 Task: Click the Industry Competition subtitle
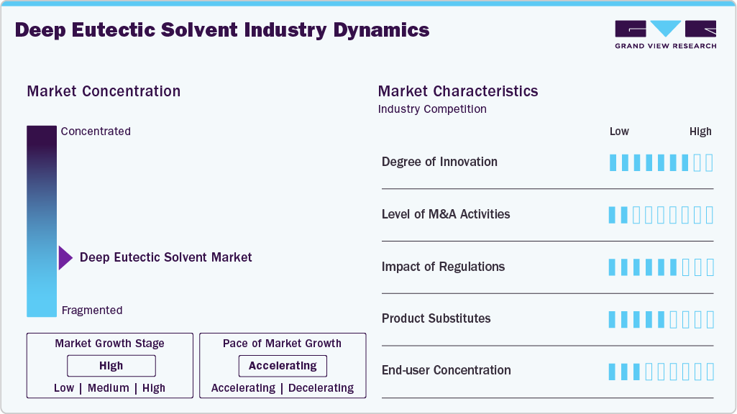432,109
